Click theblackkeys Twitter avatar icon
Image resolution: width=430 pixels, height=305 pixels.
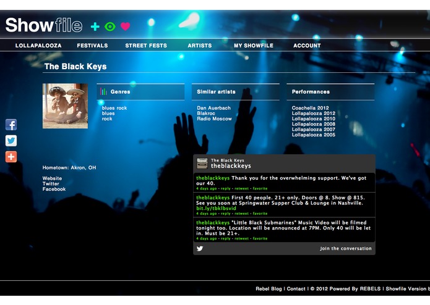(202, 164)
